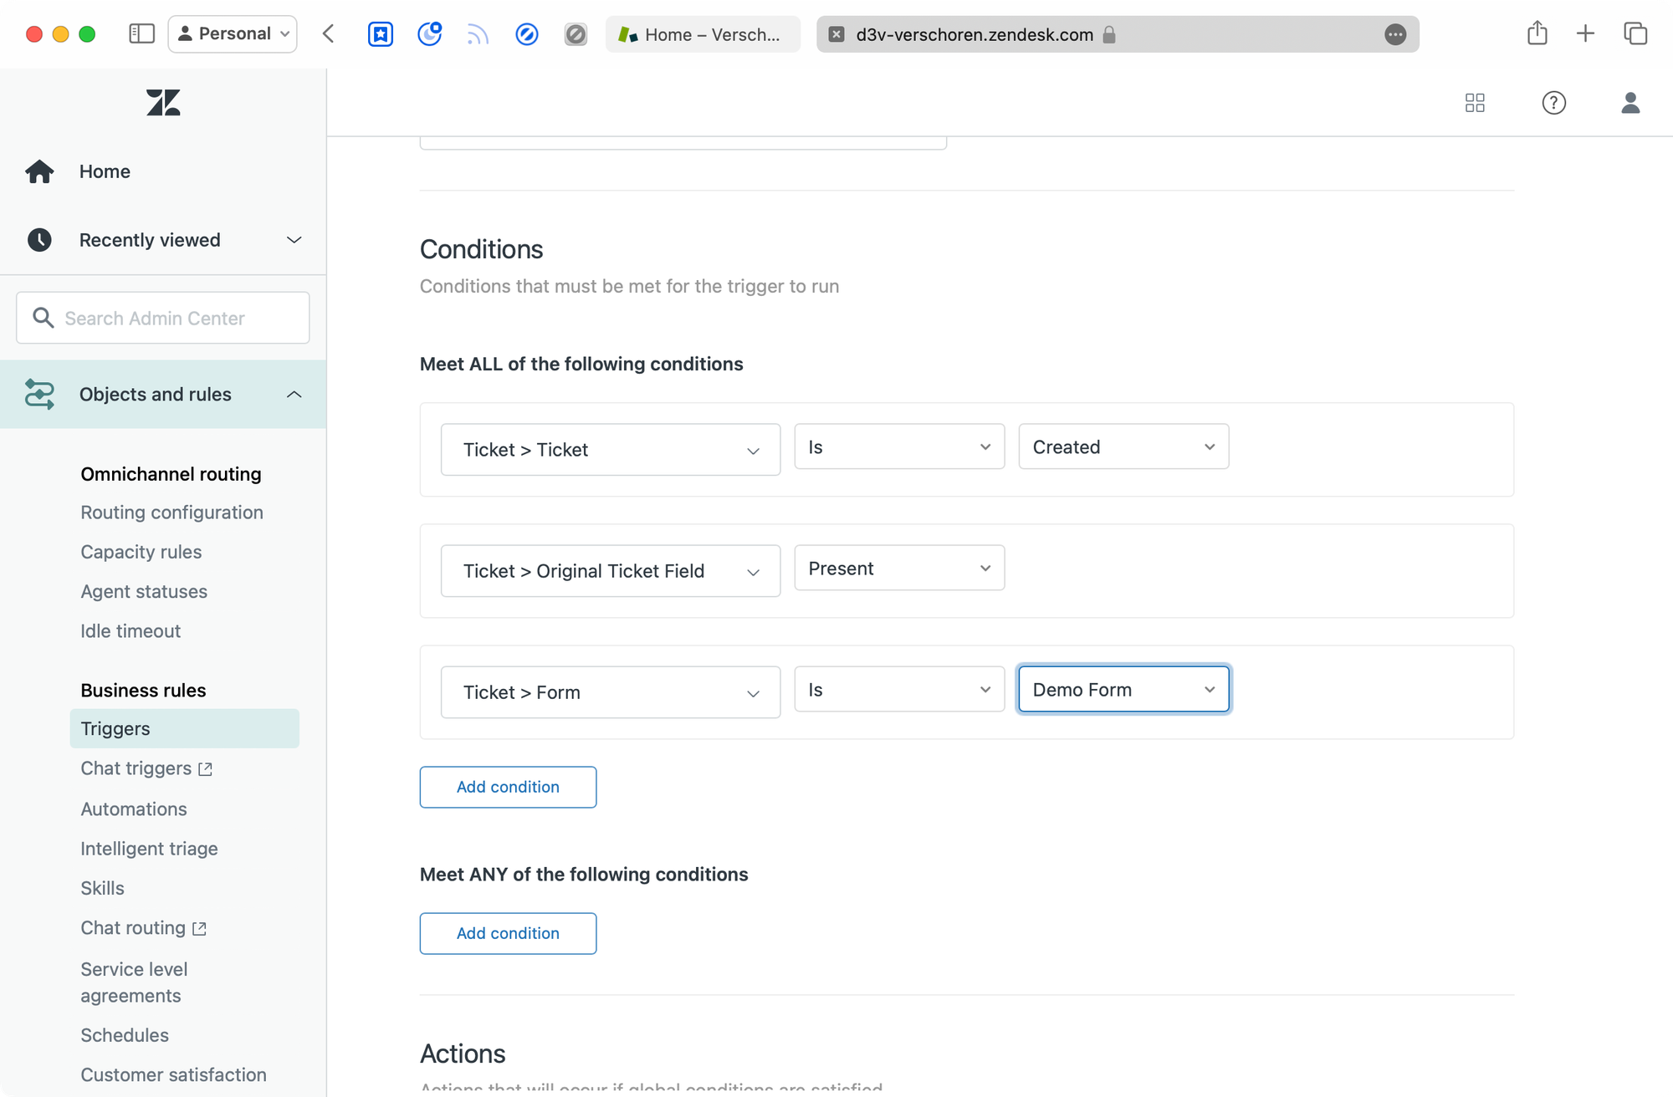The image size is (1673, 1097).
Task: Open the Present operator dropdown
Action: coord(898,569)
